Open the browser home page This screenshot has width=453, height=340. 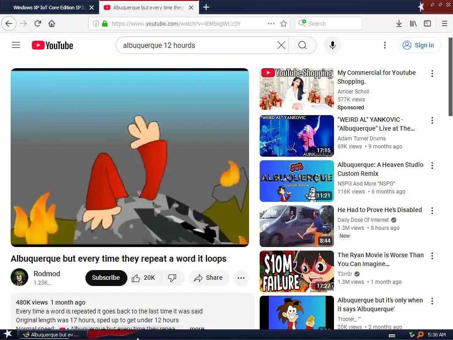click(52, 23)
